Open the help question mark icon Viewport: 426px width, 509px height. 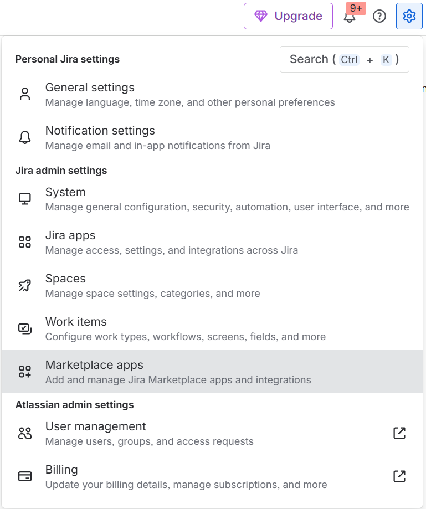[379, 16]
